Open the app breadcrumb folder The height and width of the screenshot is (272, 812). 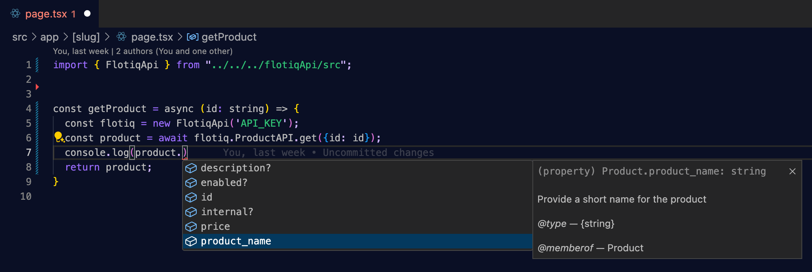click(x=49, y=37)
